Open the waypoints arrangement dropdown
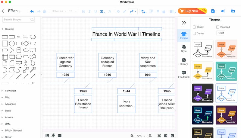The width and height of the screenshot is (241, 138). click(144, 11)
